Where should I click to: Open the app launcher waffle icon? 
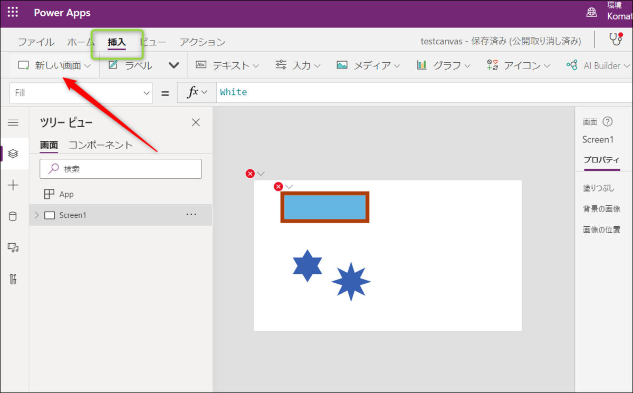13,13
